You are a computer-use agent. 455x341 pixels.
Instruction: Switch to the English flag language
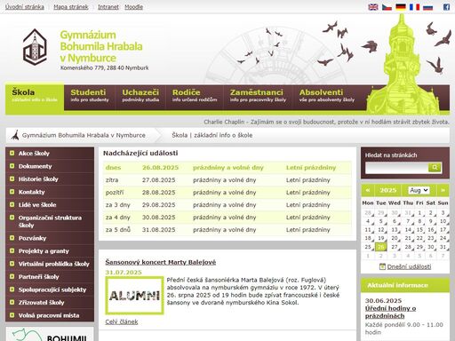point(373,7)
